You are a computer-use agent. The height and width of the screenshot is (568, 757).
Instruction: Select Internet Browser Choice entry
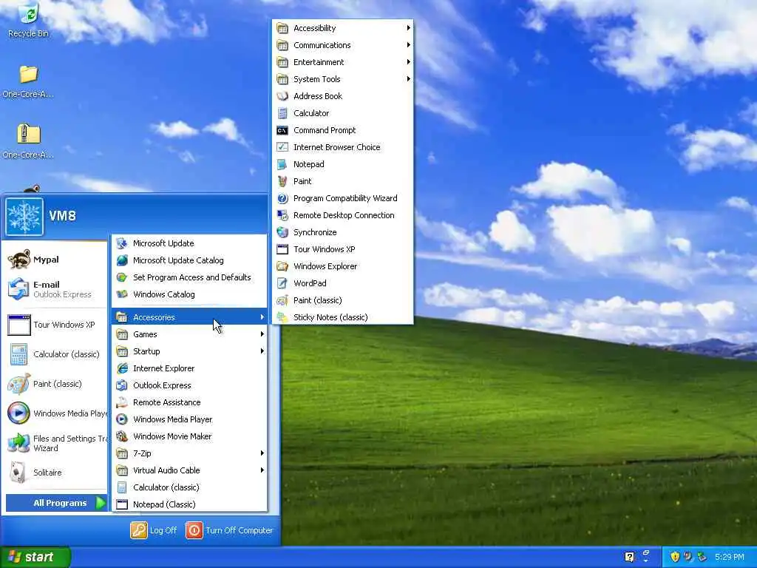[343, 147]
